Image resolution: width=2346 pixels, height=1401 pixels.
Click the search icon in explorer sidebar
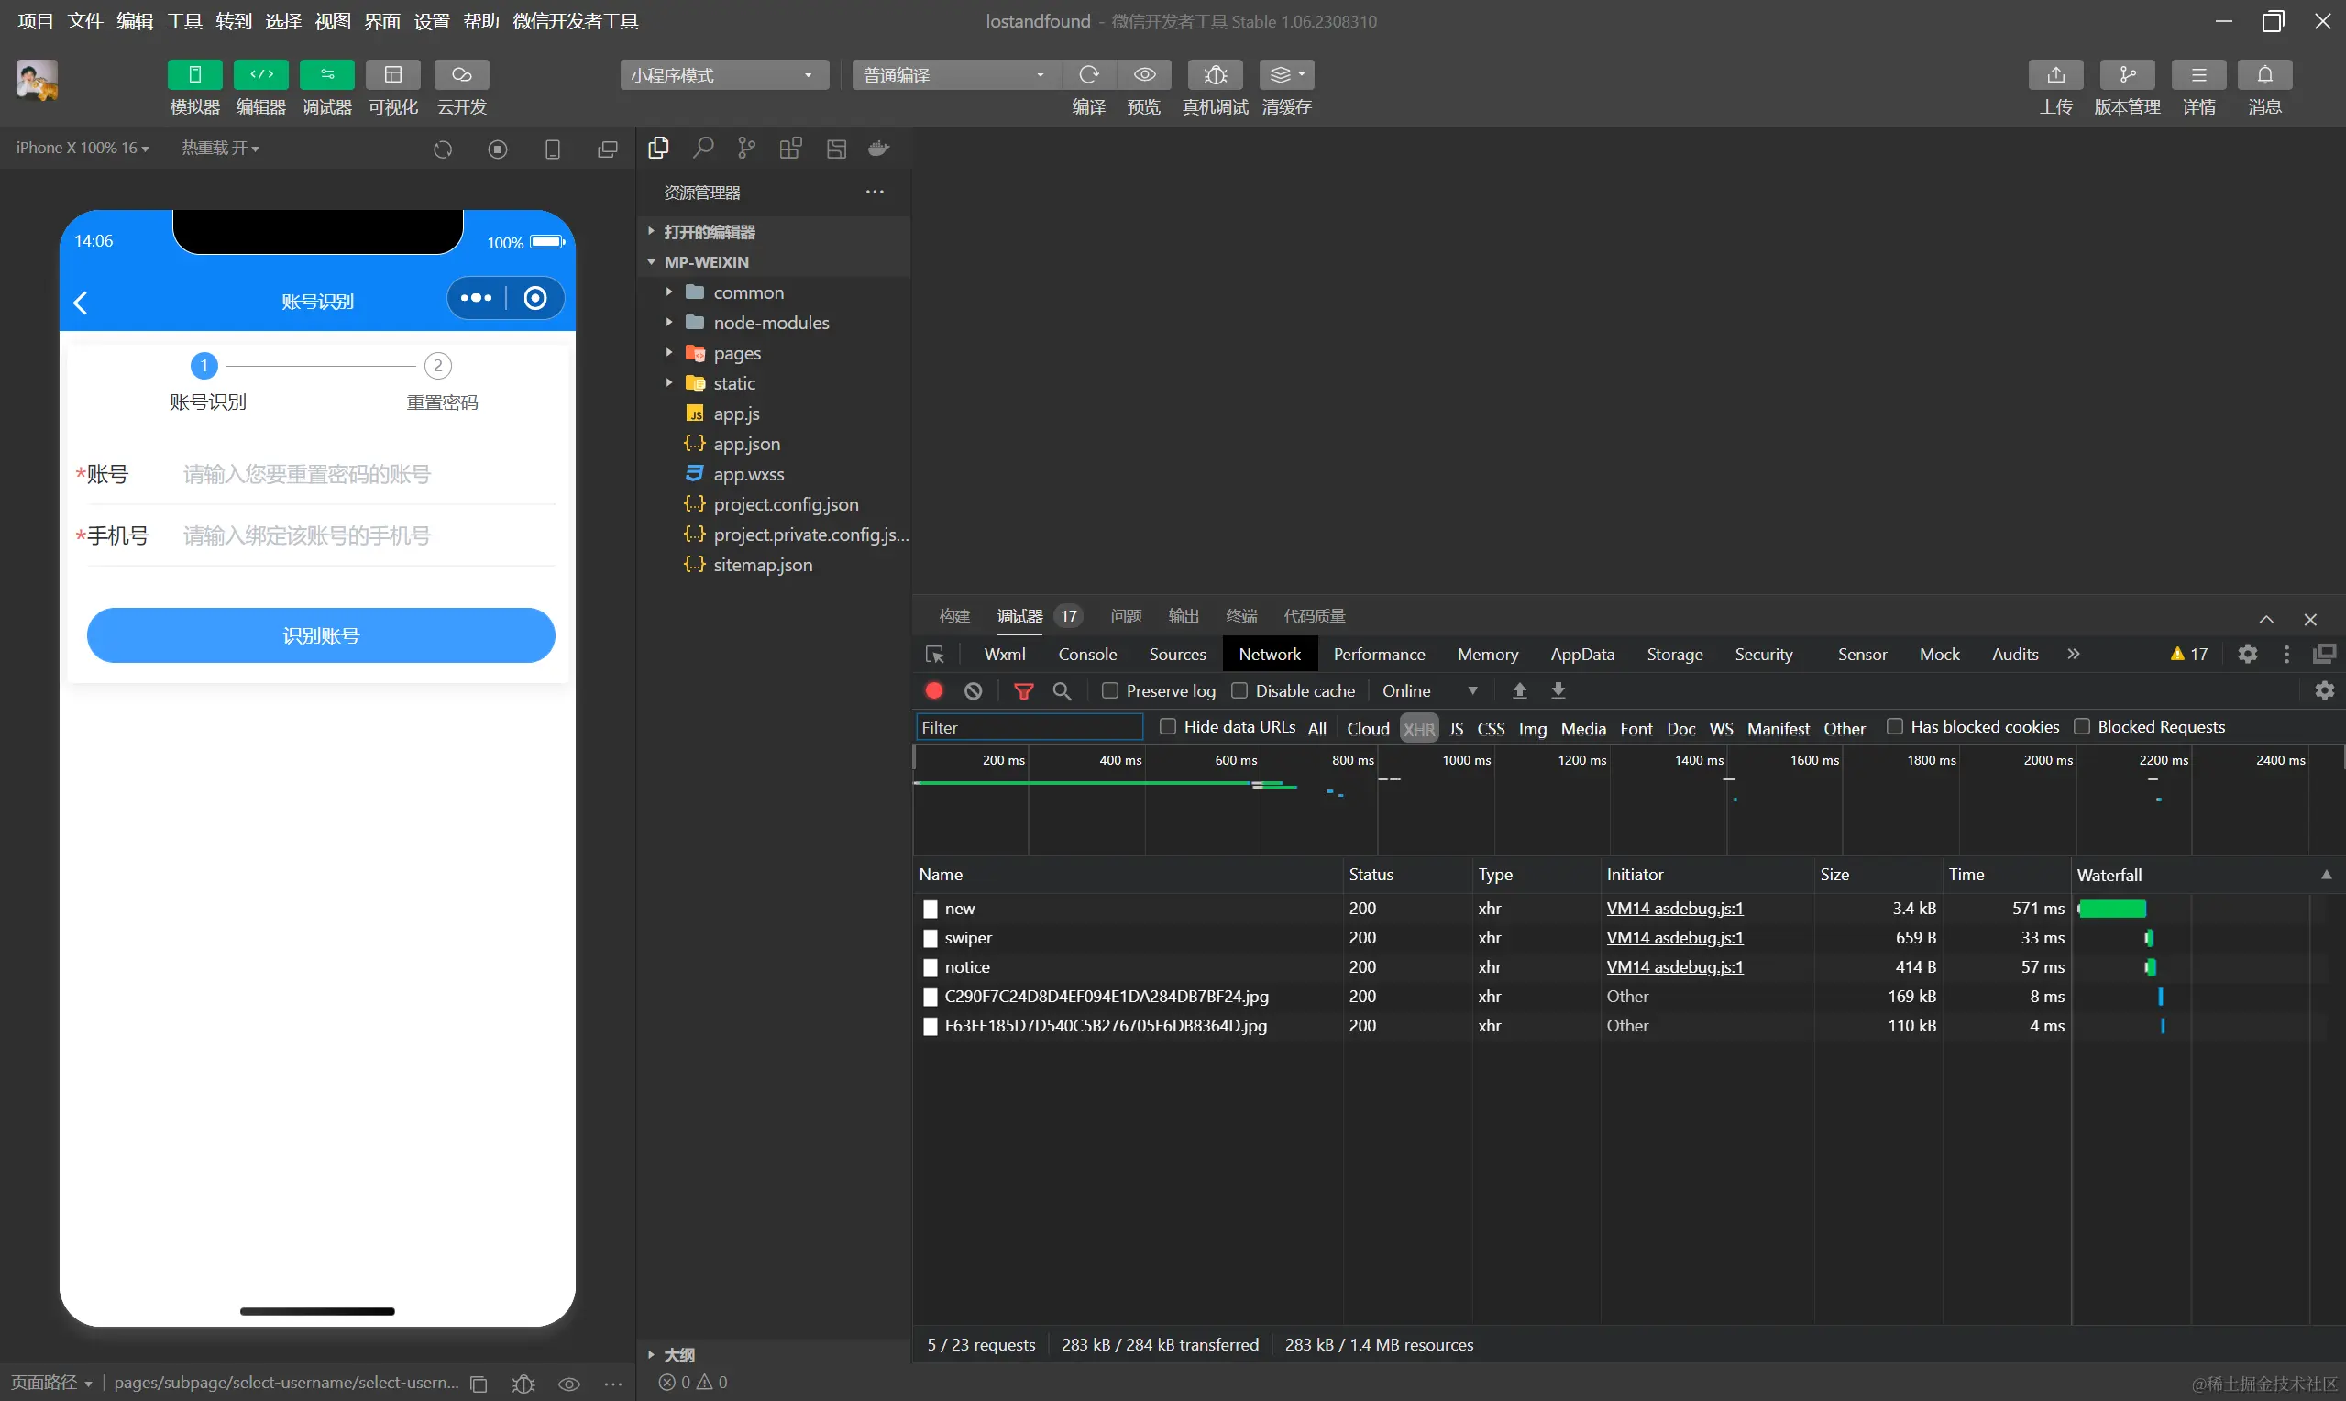[x=702, y=149]
